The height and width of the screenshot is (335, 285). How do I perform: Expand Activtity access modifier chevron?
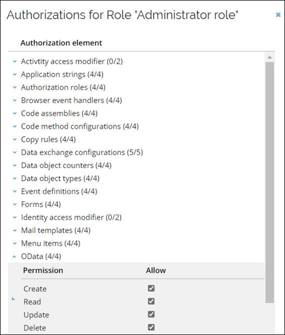pyautogui.click(x=14, y=61)
